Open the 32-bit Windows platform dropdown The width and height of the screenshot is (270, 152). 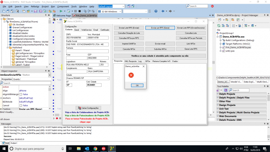[120, 12]
